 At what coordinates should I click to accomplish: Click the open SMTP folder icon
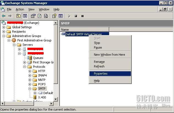(x=35, y=89)
